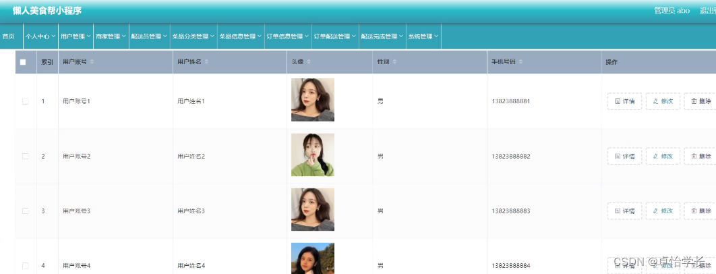Select the row checkbox for 用户账号3
This screenshot has width=716, height=274.
(x=25, y=211)
